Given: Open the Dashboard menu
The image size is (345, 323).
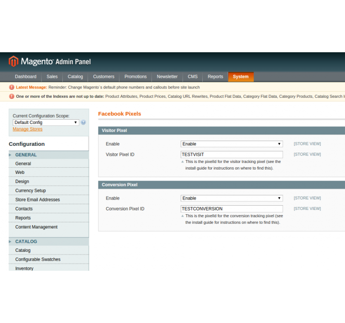Looking at the screenshot, I should (x=26, y=76).
